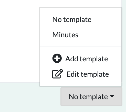Click the white editor area beside the menu
Viewport: 126px width, 112px height.
(19, 41)
